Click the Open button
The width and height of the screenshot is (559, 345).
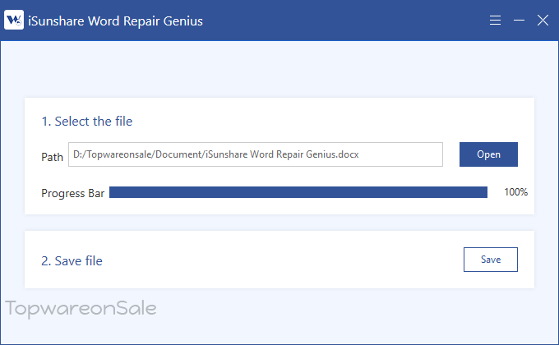tap(488, 154)
